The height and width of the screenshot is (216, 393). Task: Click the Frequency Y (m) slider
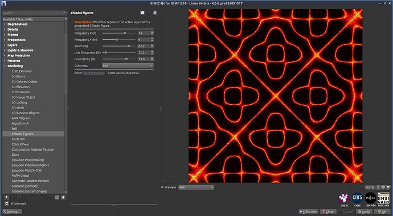119,40
